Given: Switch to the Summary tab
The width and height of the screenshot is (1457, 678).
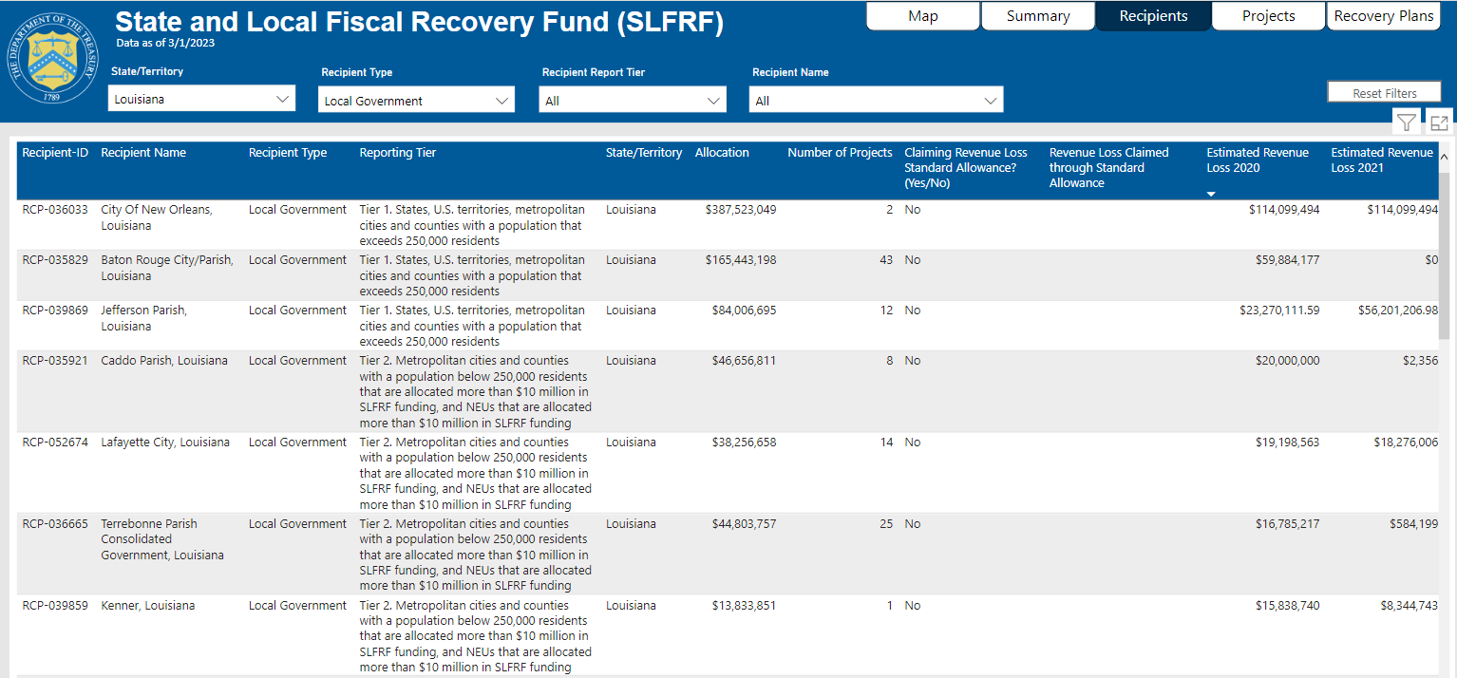Looking at the screenshot, I should pos(1038,16).
